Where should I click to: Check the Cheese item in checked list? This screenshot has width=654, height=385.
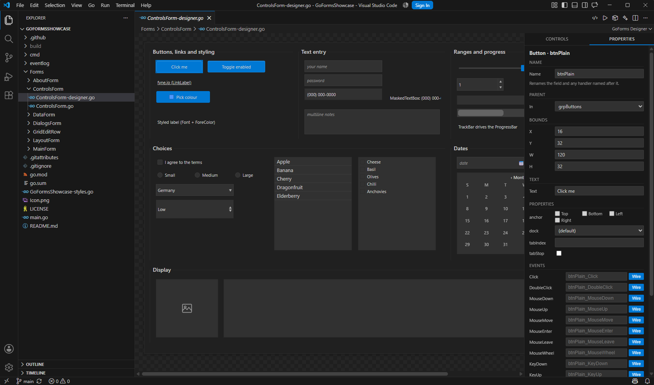pyautogui.click(x=363, y=162)
